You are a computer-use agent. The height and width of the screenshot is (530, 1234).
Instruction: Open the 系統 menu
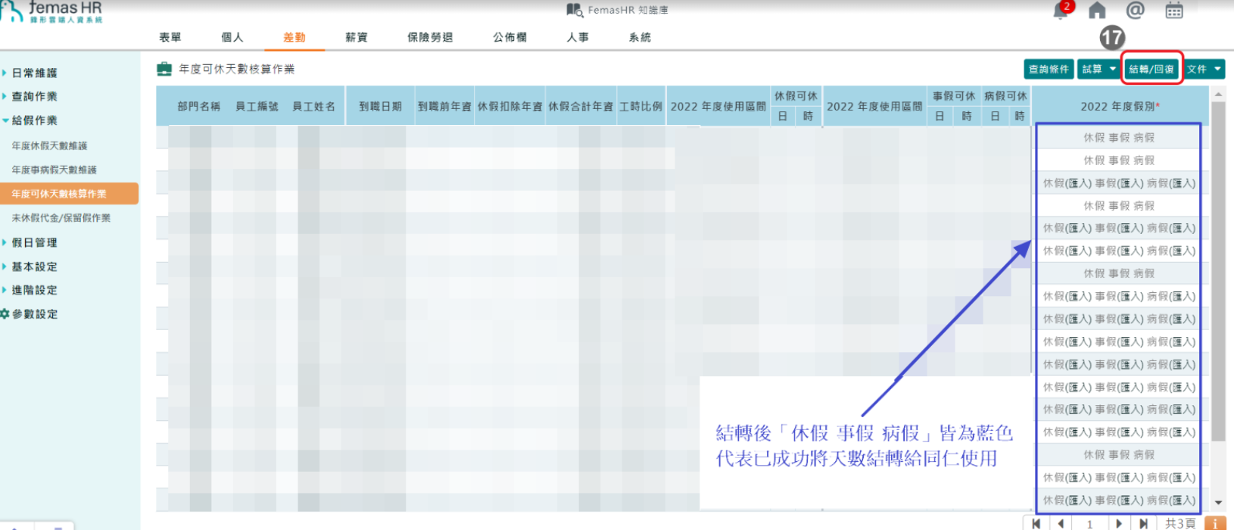click(x=640, y=37)
